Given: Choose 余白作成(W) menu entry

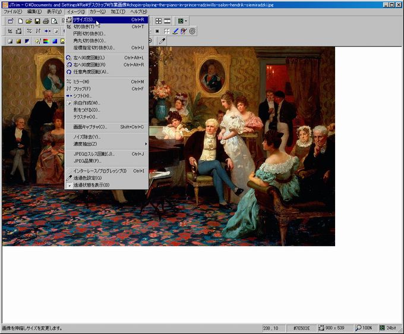Looking at the screenshot, I should (x=107, y=103).
